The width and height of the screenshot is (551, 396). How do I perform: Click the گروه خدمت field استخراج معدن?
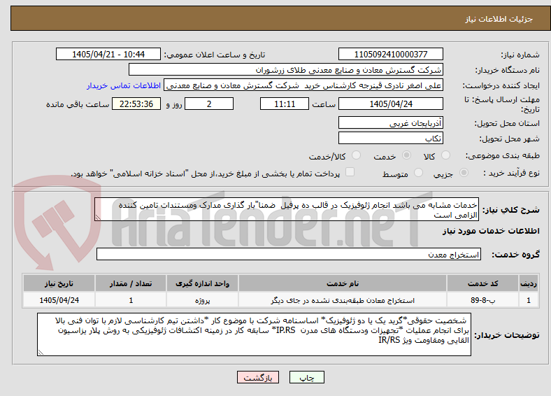click(x=289, y=254)
